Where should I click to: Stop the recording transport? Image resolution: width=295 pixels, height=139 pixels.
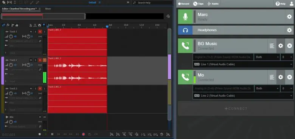click(39, 134)
